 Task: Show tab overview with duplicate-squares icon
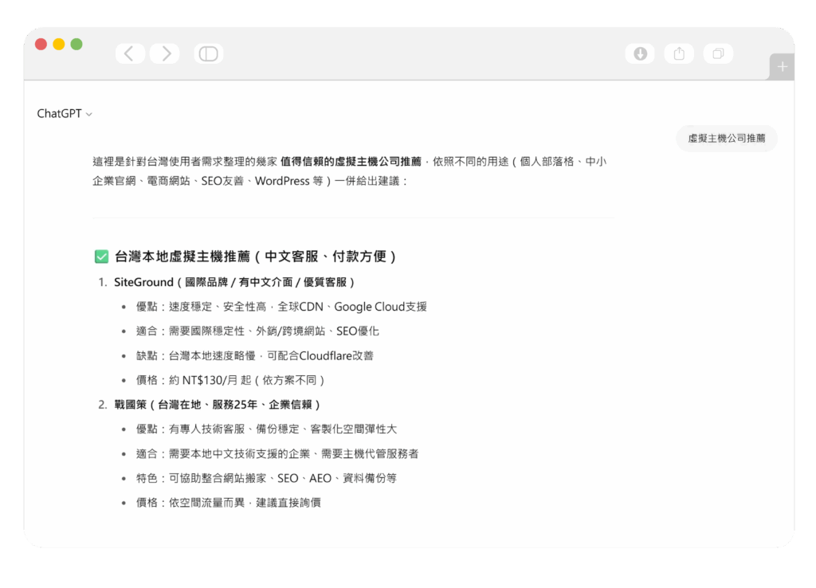pyautogui.click(x=718, y=53)
